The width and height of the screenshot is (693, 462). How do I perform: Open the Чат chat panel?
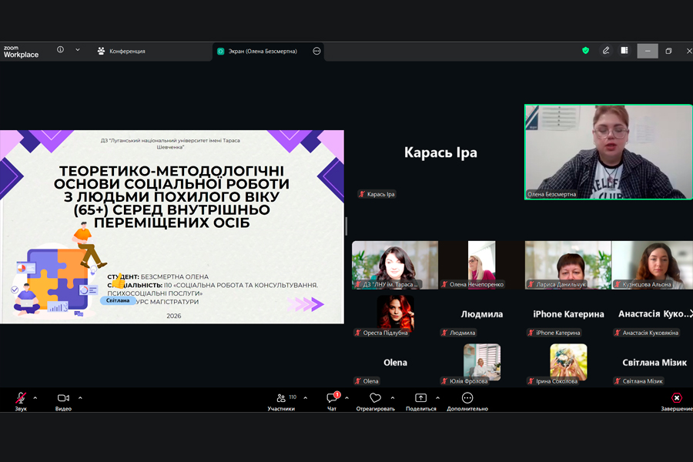coord(332,399)
